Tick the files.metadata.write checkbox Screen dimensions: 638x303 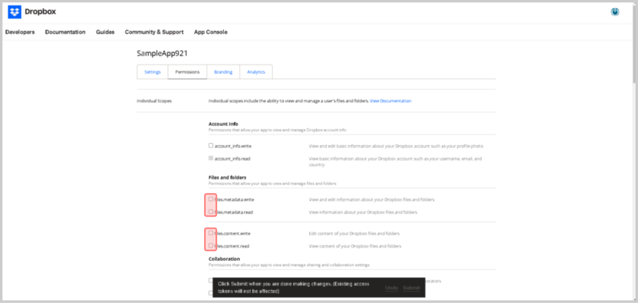click(211, 199)
